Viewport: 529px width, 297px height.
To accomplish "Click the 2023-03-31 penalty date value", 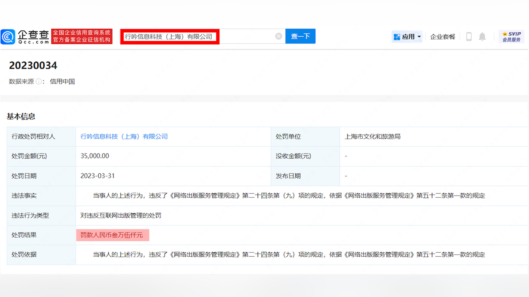I will (98, 176).
